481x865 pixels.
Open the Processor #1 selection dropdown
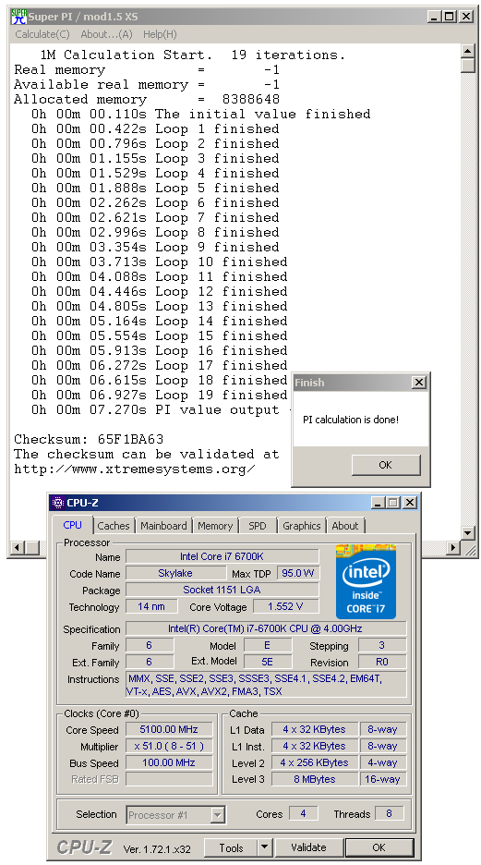175,815
